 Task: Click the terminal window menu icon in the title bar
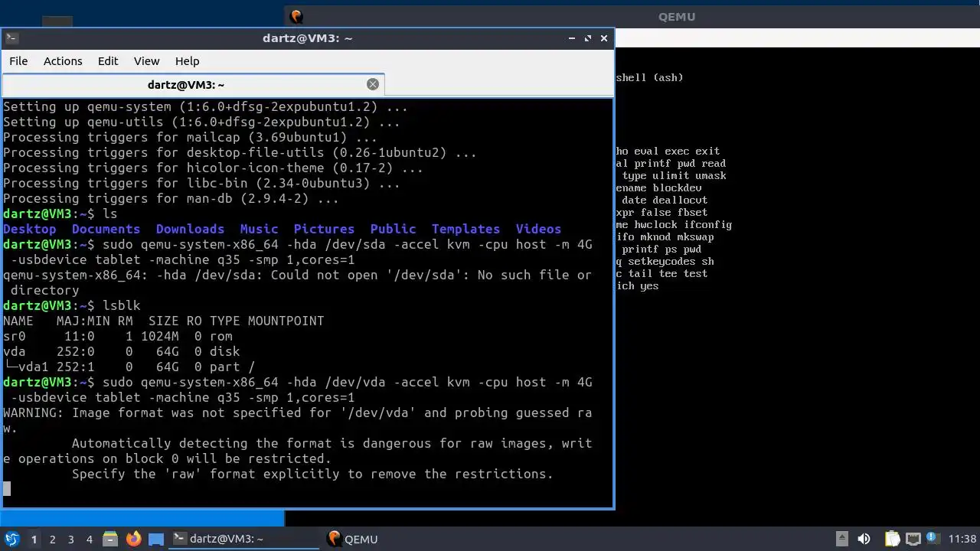[x=11, y=37]
